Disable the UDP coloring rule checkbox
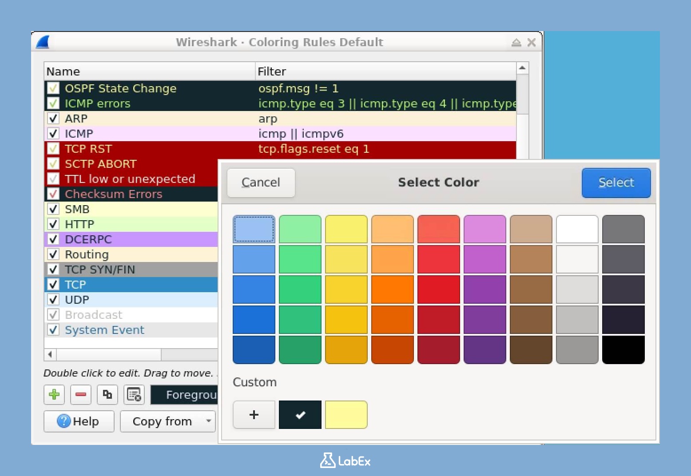 click(x=53, y=300)
